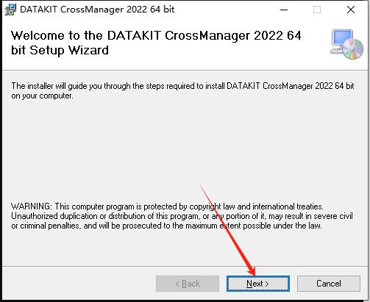Image resolution: width=370 pixels, height=302 pixels.
Task: Click the disabled maximize window button
Action: 317,10
